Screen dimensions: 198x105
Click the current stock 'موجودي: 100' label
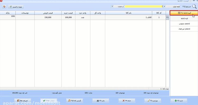120,93
